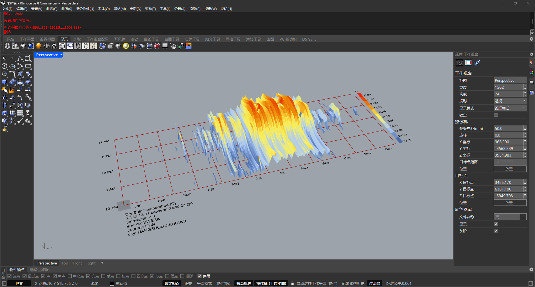Click the red X clipping plane icon
The height and width of the screenshot is (287, 535).
[x=157, y=46]
